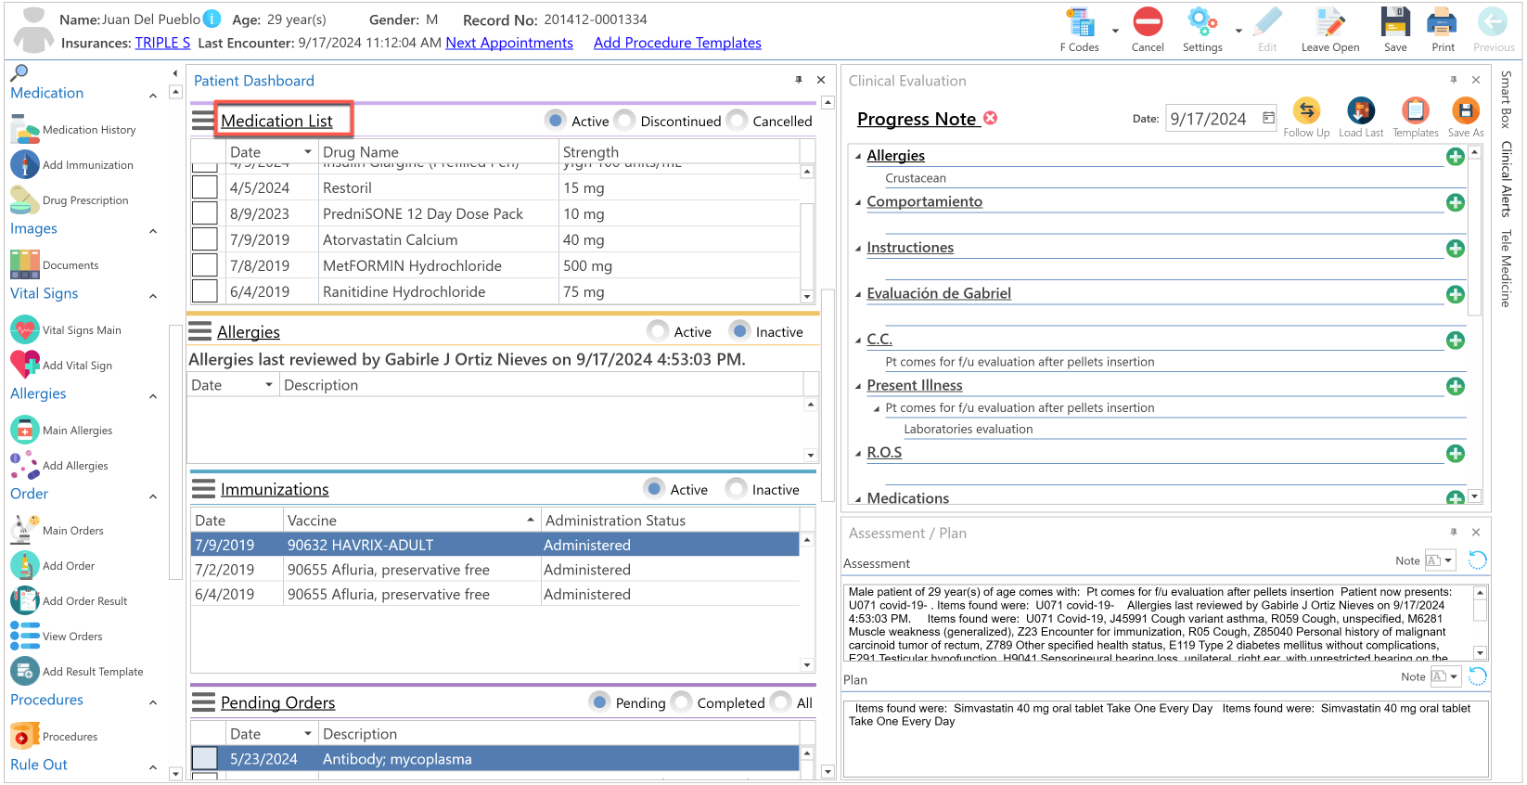The width and height of the screenshot is (1527, 785).
Task: Open the Medication List heading link
Action: [276, 121]
